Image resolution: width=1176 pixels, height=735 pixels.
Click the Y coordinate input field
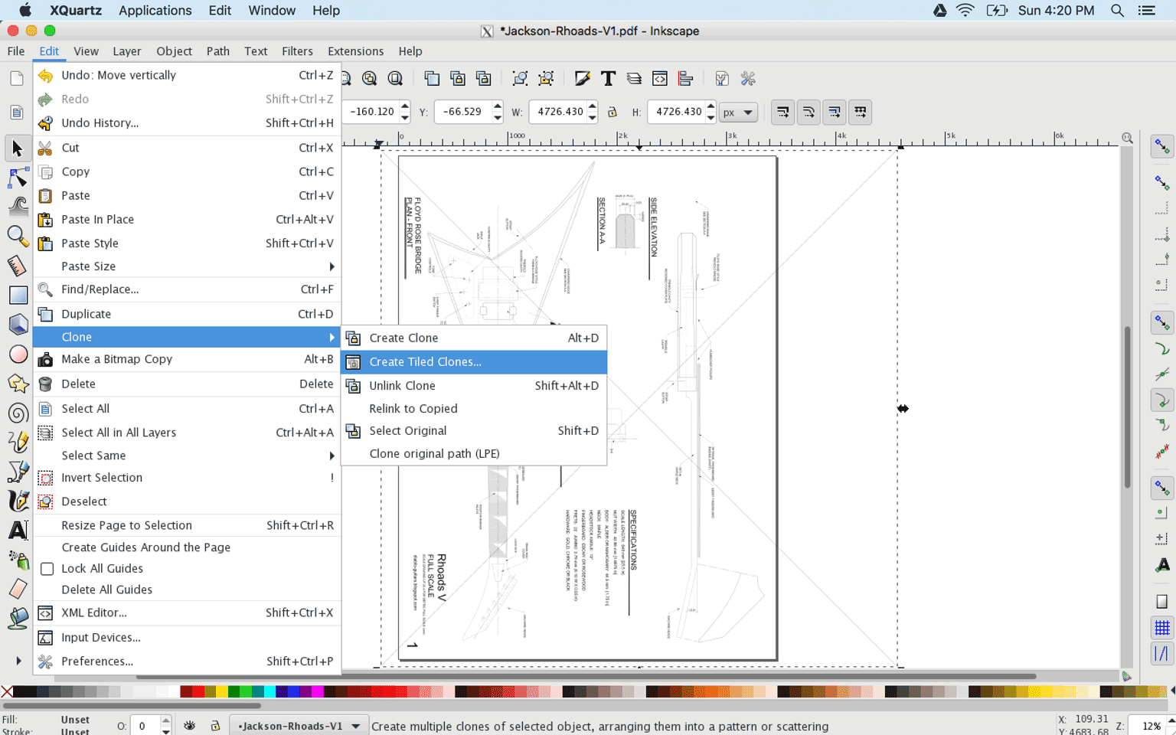[462, 112]
